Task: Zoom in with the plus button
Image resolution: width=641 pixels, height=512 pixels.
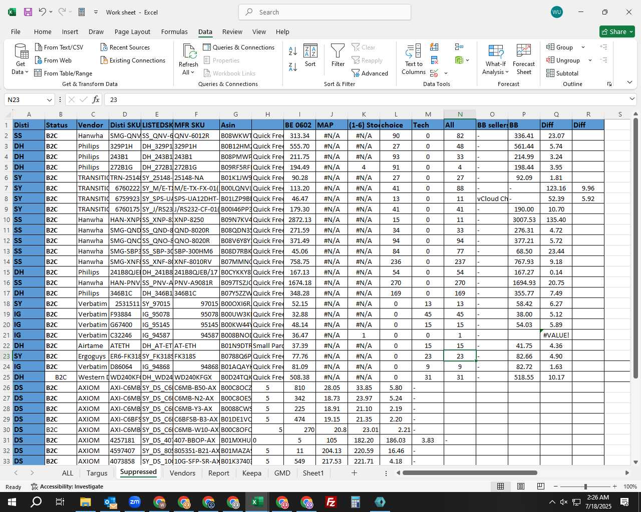Action: point(615,486)
